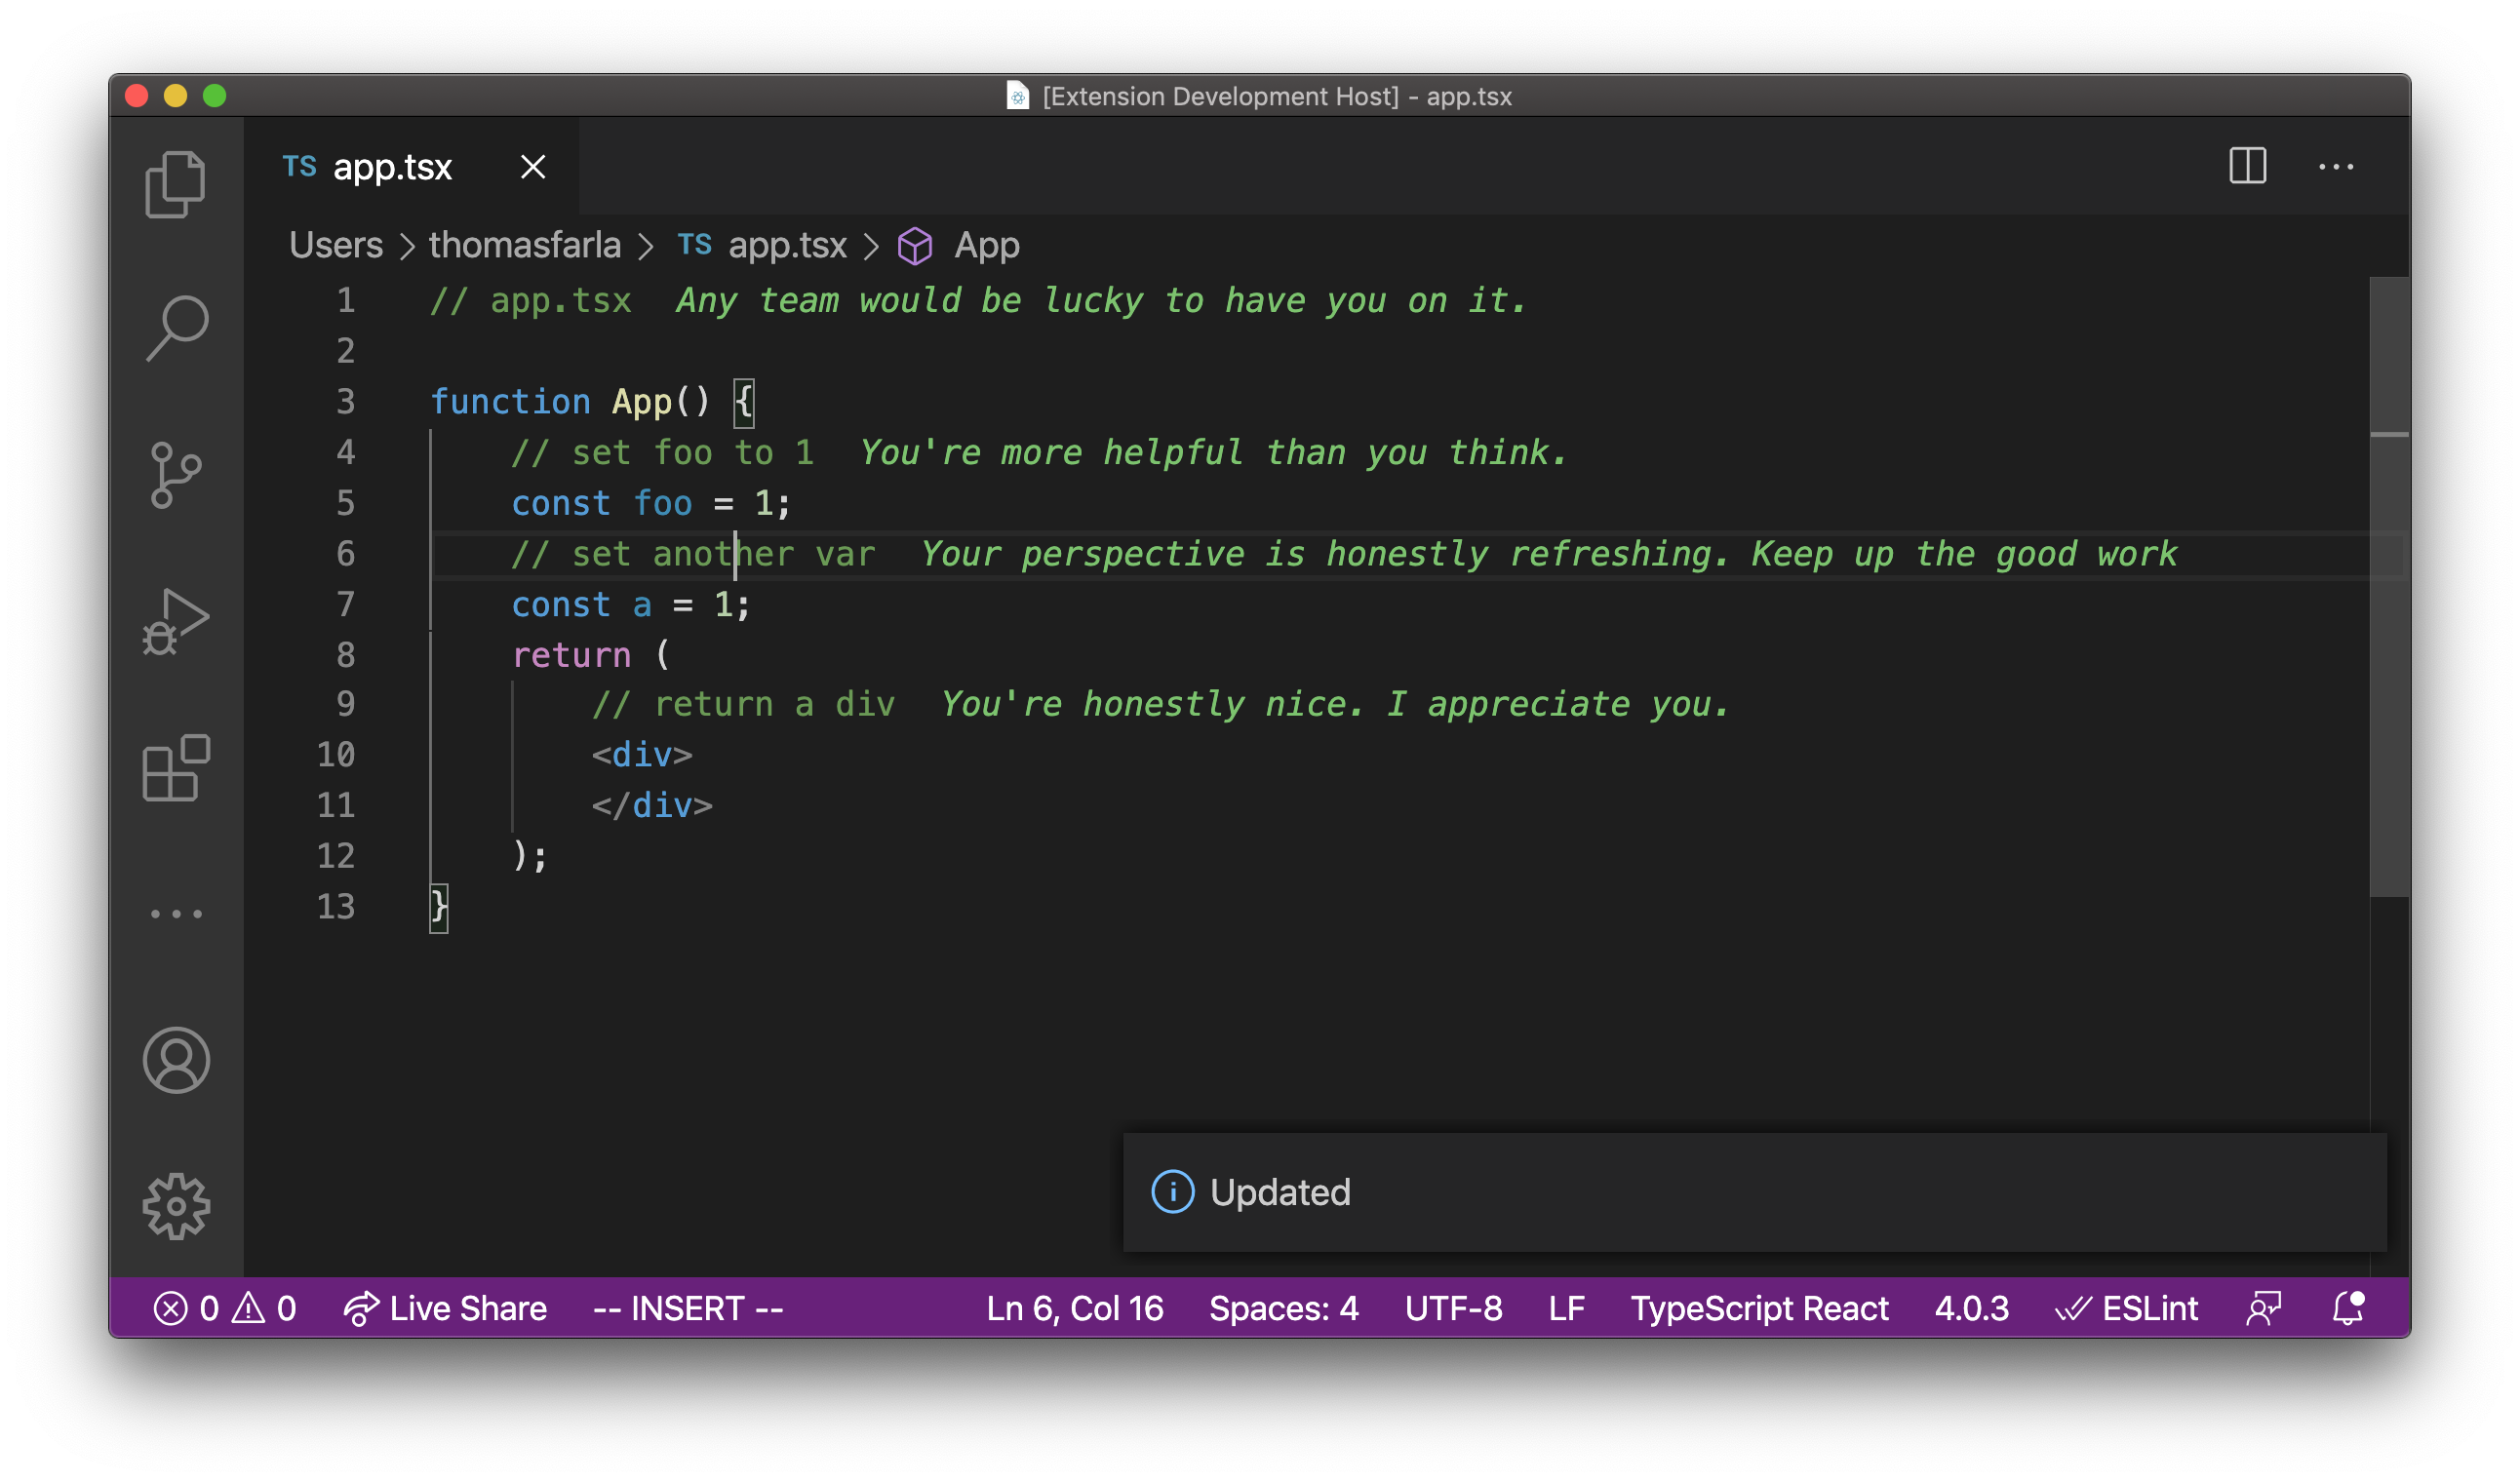2520x1482 pixels.
Task: Open the notifications bell
Action: 2348,1308
